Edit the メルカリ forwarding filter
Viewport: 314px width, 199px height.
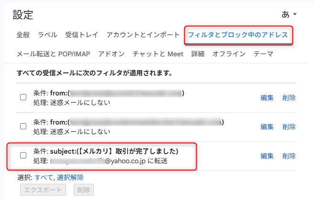coord(267,156)
